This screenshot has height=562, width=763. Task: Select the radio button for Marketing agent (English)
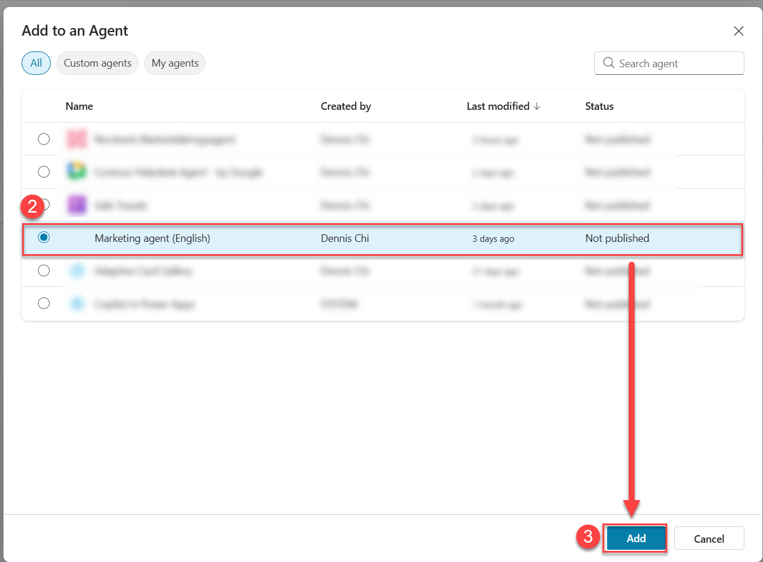44,238
